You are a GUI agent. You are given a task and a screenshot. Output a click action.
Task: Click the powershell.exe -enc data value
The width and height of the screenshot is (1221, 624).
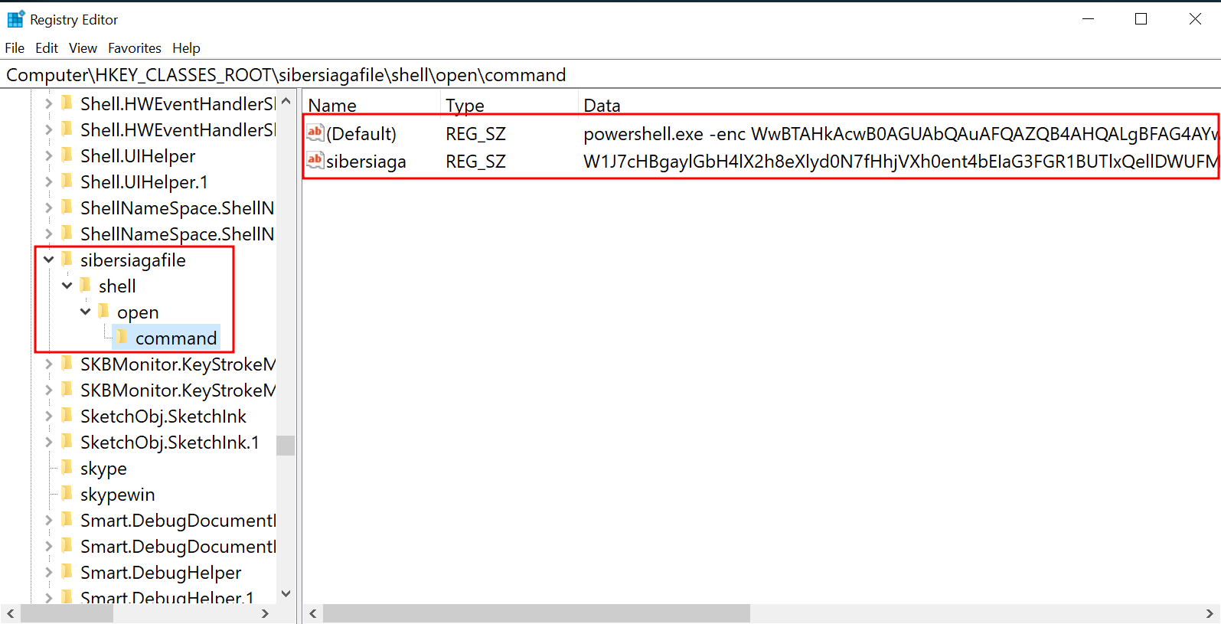point(900,133)
